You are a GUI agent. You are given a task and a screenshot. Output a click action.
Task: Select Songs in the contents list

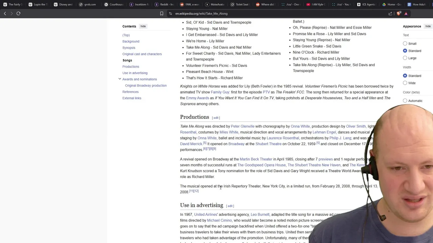pos(127,60)
